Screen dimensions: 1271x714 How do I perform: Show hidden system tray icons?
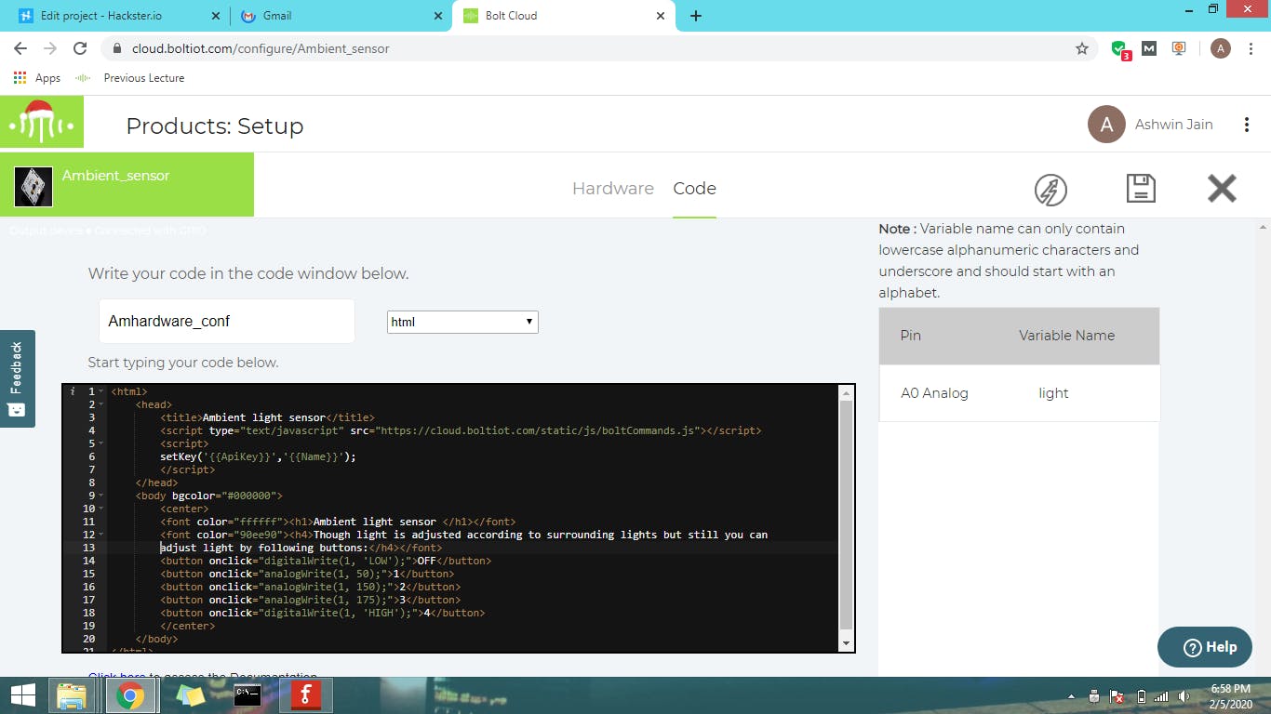pyautogui.click(x=1070, y=696)
